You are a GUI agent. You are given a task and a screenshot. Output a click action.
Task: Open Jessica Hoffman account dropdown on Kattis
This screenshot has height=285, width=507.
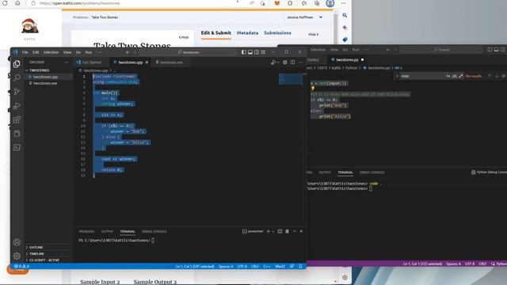tap(304, 17)
